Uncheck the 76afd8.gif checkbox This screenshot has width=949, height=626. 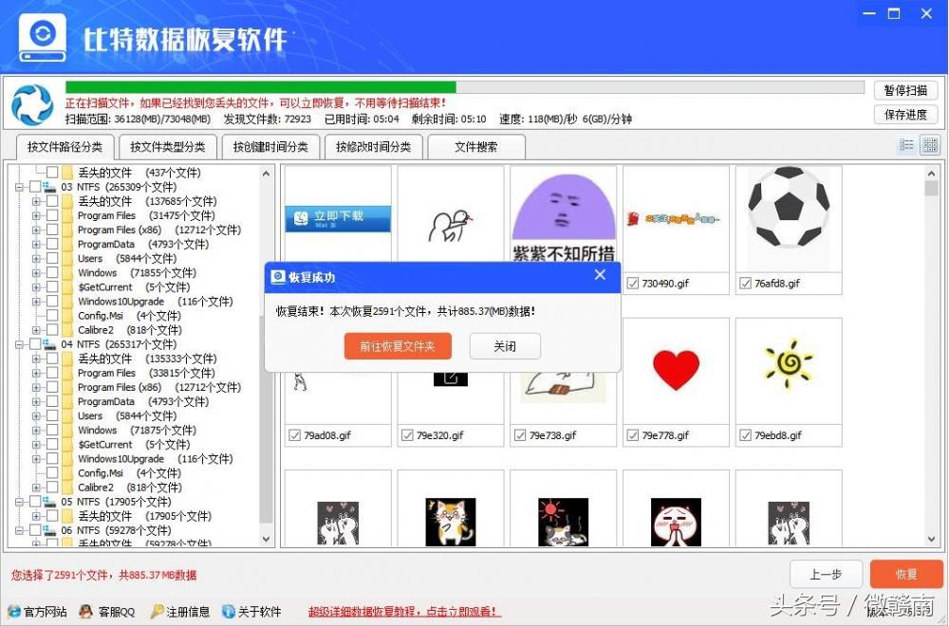[x=746, y=283]
